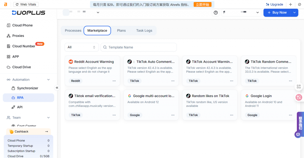The width and height of the screenshot is (304, 158).
Task: Go to Cloud Drive in sidebar
Action: [21, 67]
